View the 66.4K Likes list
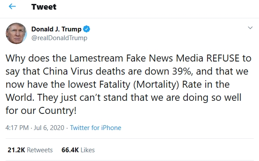 78,150
